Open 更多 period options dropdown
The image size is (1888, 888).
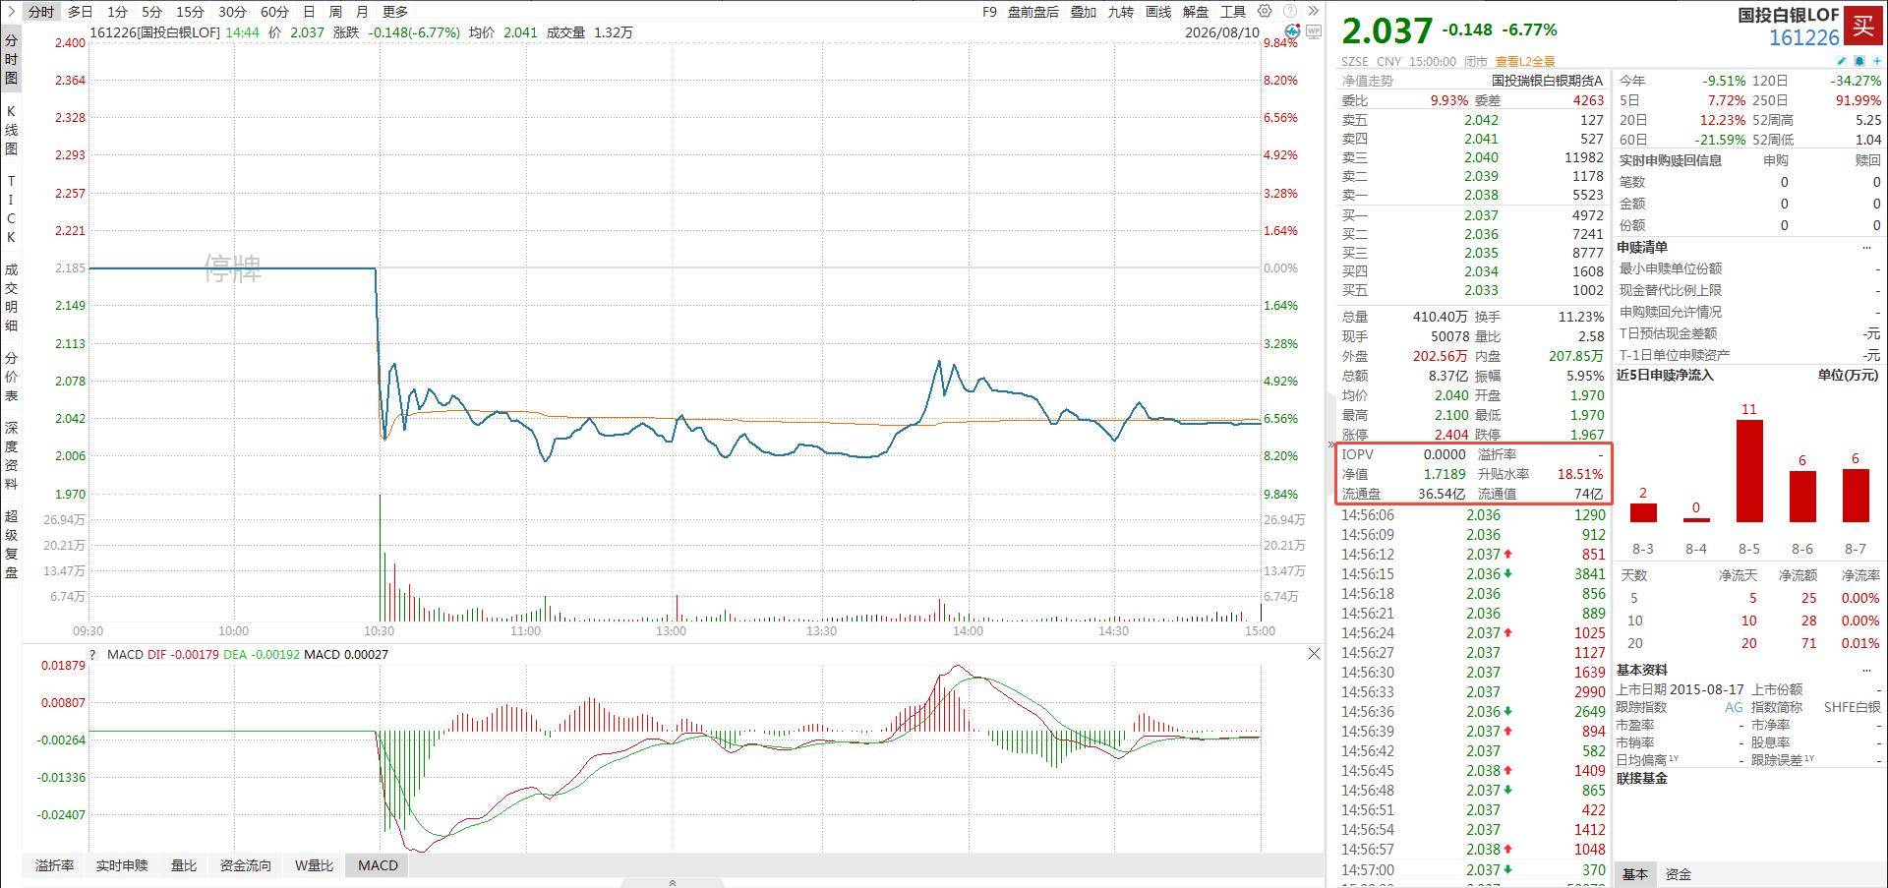394,12
